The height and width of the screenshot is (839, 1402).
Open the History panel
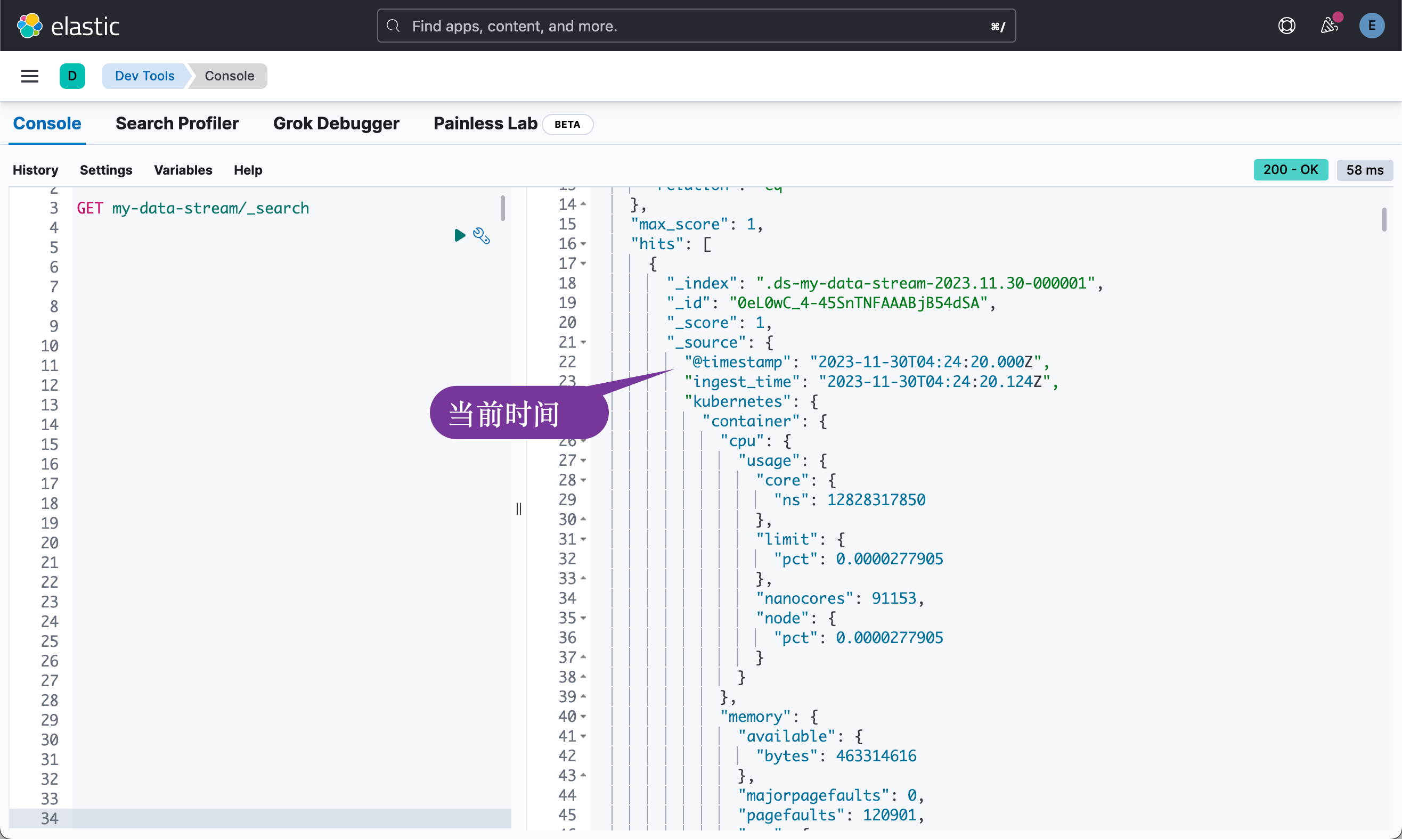click(x=35, y=170)
